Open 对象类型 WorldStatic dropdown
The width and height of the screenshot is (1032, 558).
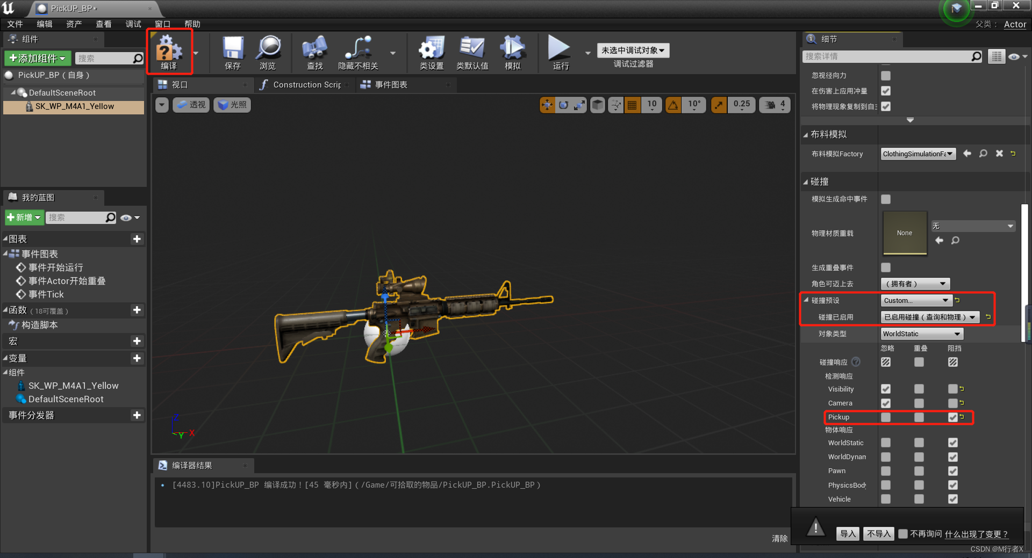[922, 334]
